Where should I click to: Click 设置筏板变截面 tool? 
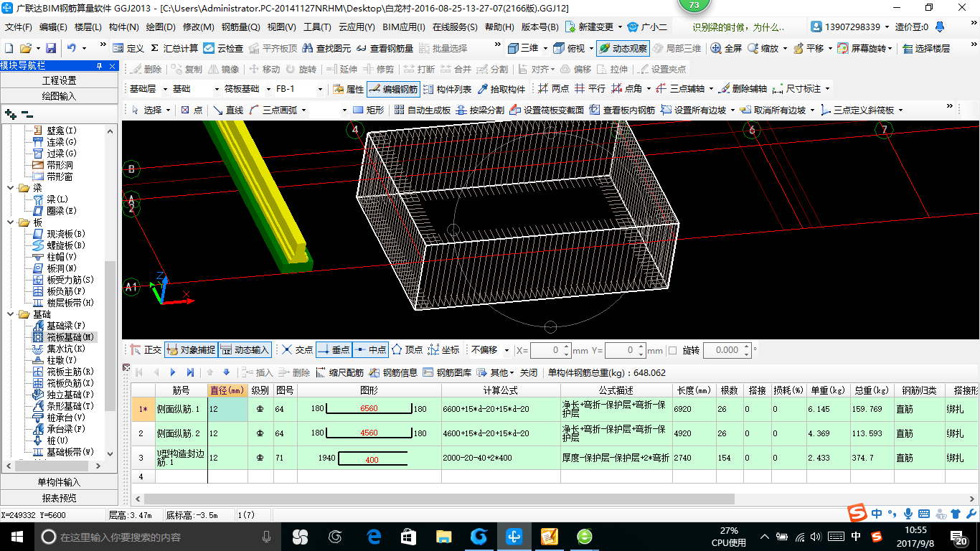tap(547, 110)
